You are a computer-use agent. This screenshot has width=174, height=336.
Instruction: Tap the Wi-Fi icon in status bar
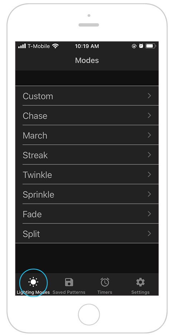tap(55, 46)
